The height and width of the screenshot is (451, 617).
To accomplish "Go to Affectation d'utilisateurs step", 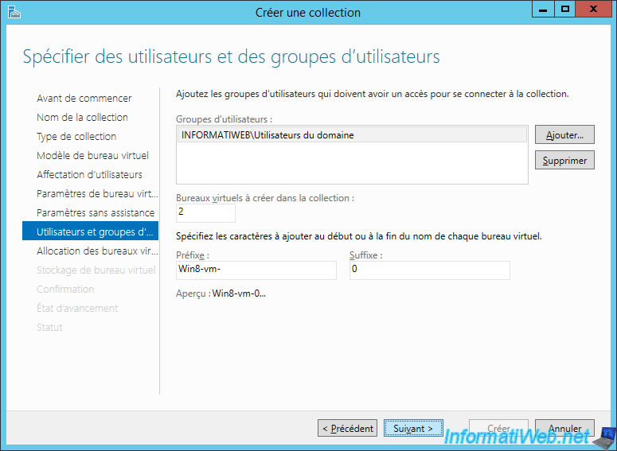I will click(x=89, y=174).
